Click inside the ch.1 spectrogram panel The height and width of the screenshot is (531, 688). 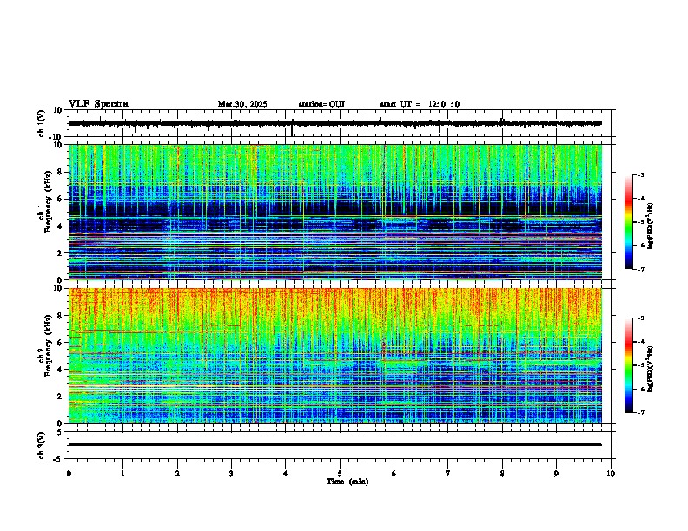[334, 212]
